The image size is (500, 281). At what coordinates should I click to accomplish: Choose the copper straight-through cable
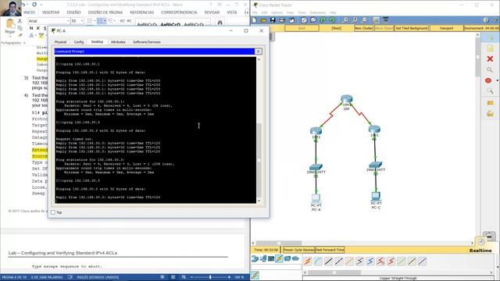pos(328,261)
